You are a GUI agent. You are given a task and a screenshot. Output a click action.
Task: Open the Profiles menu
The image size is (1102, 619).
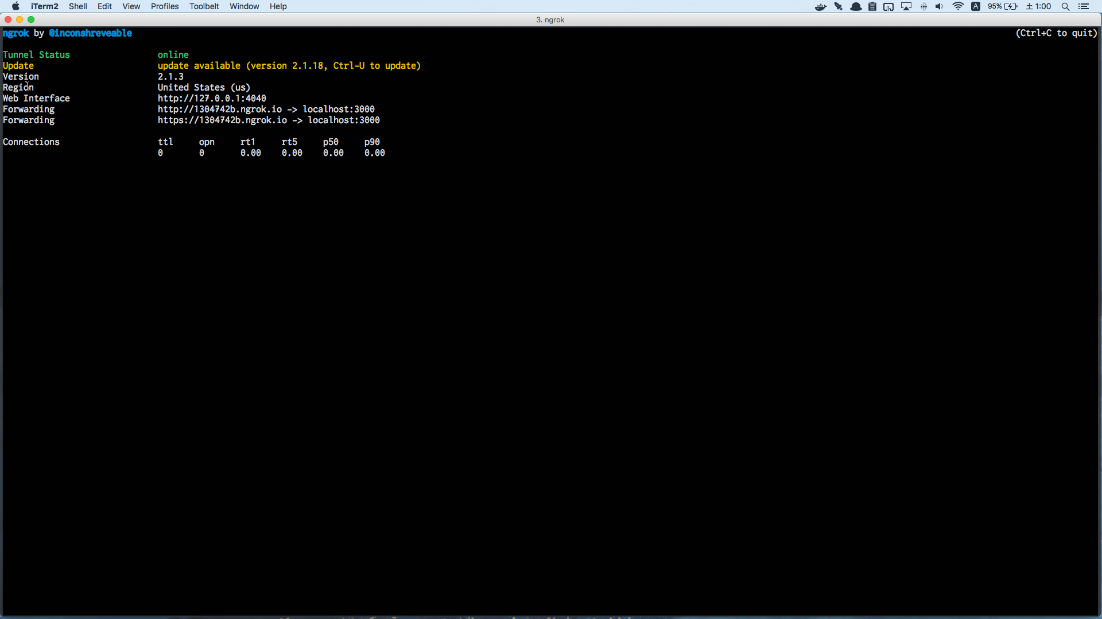[165, 6]
